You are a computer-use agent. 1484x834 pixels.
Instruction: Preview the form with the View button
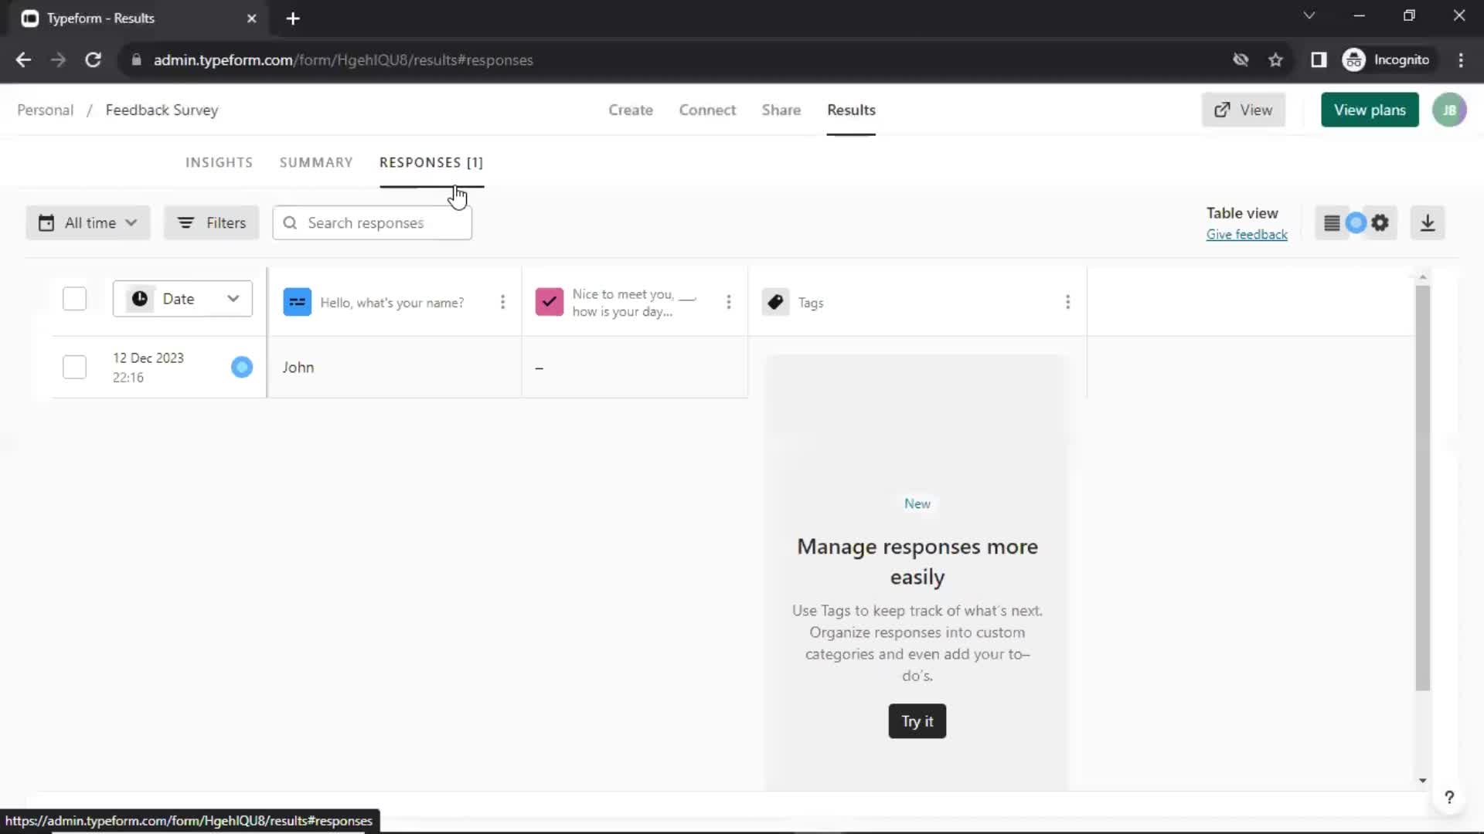(1243, 110)
